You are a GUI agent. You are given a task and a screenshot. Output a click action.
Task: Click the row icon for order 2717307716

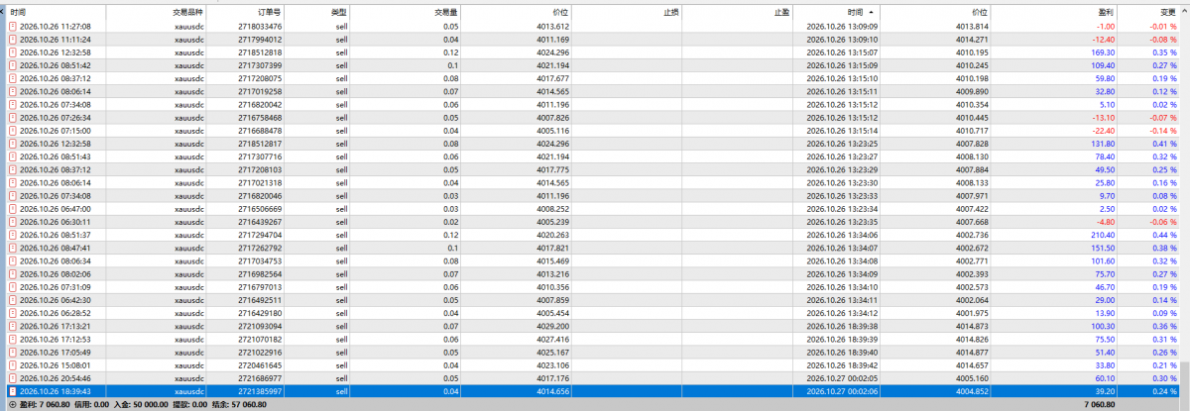pos(12,156)
